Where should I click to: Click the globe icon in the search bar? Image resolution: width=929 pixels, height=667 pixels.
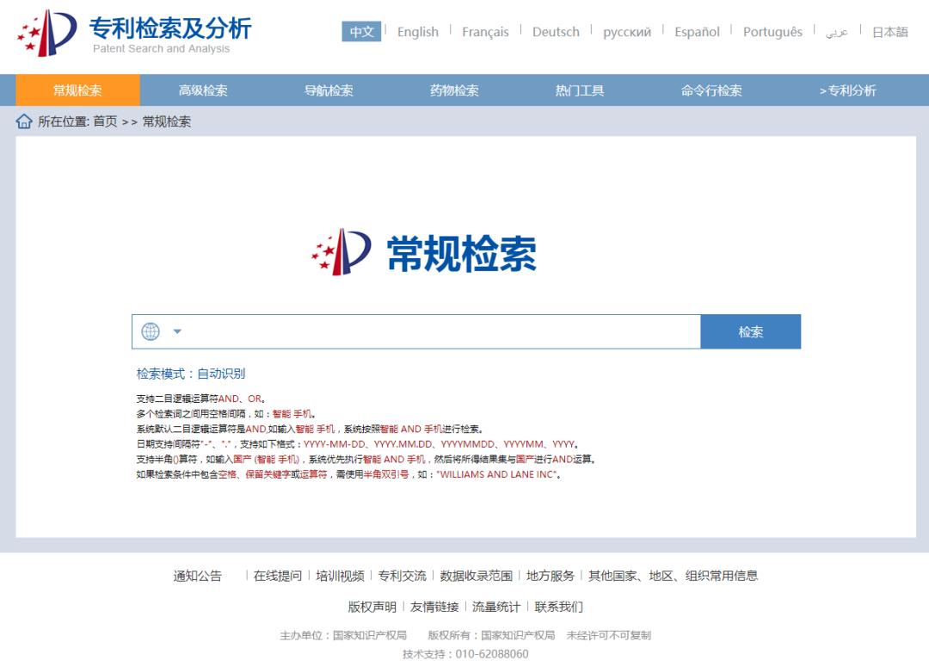pos(151,331)
